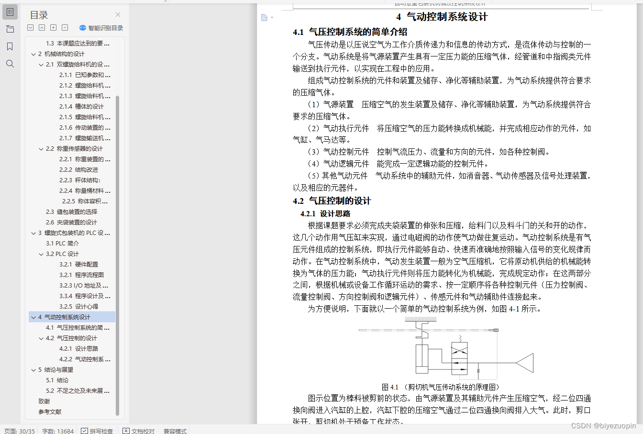Screen dimensions: 643x434
Task: Click the 字数: 13684 word count indicator
Action: pyautogui.click(x=57, y=430)
